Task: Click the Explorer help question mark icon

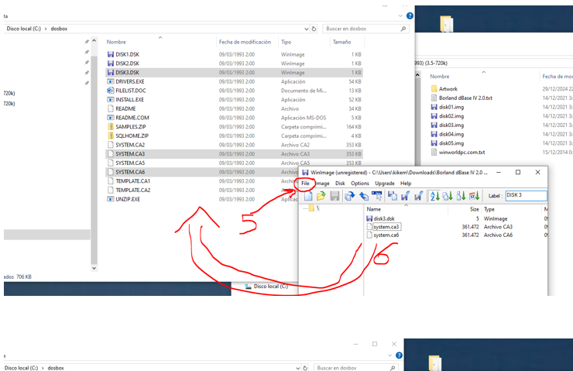Action: click(x=408, y=15)
